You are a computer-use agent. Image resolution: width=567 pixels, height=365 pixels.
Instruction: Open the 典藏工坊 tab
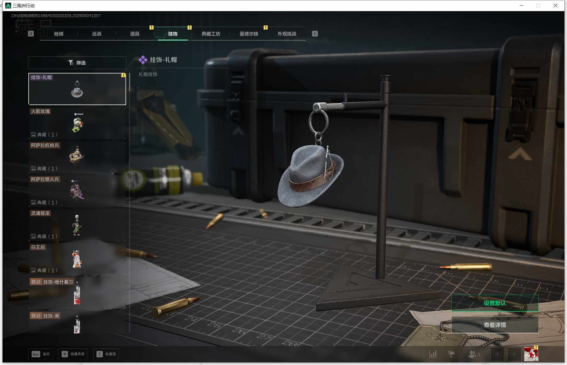(x=211, y=34)
